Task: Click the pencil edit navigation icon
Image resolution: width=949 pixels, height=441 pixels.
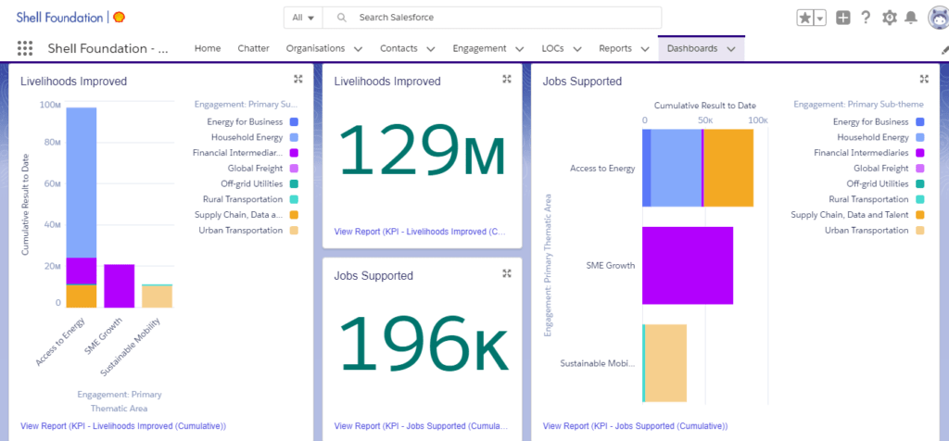Action: [944, 50]
